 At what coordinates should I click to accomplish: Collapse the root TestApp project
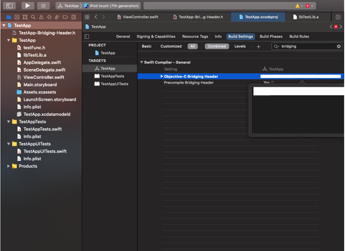(x=4, y=26)
